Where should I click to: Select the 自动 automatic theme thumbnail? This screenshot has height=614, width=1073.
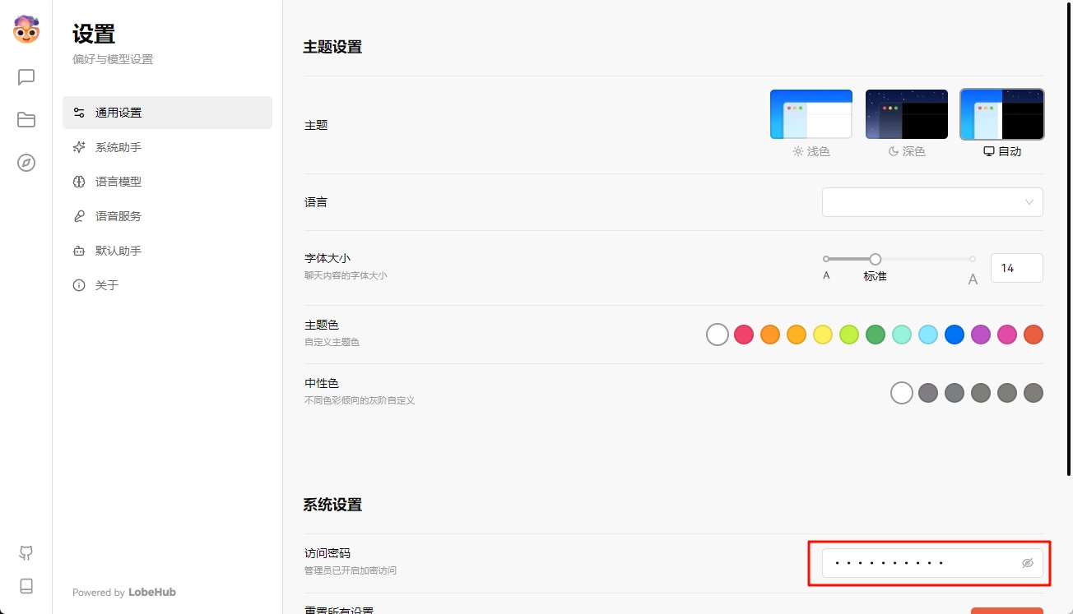click(x=1001, y=114)
